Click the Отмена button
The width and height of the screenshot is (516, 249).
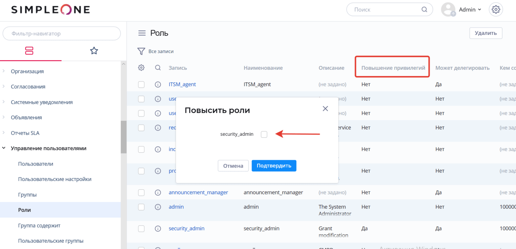coord(233,166)
